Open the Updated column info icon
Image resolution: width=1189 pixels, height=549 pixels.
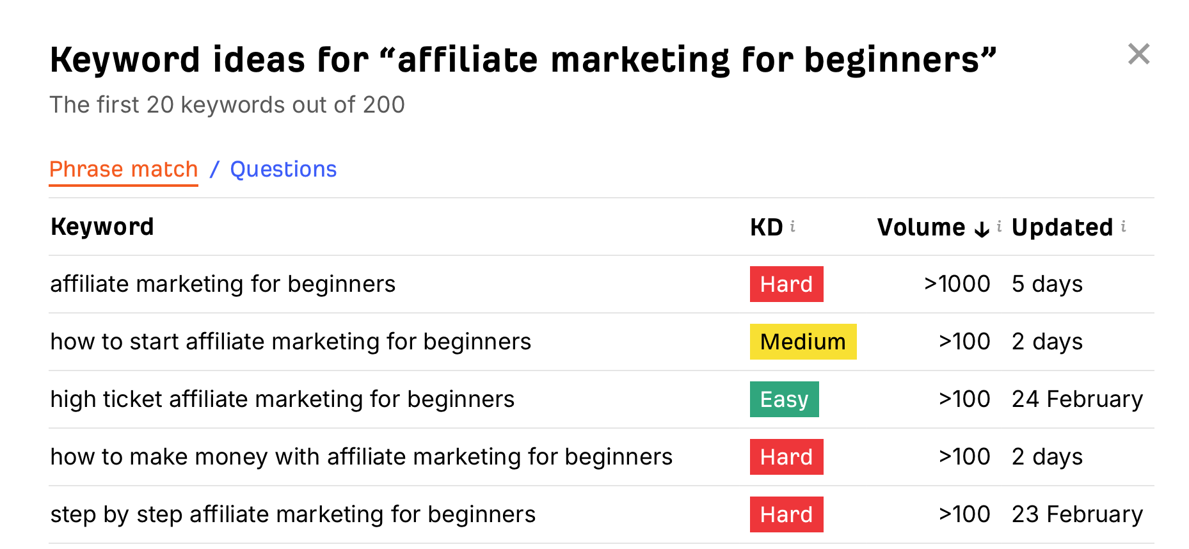pos(1125,225)
